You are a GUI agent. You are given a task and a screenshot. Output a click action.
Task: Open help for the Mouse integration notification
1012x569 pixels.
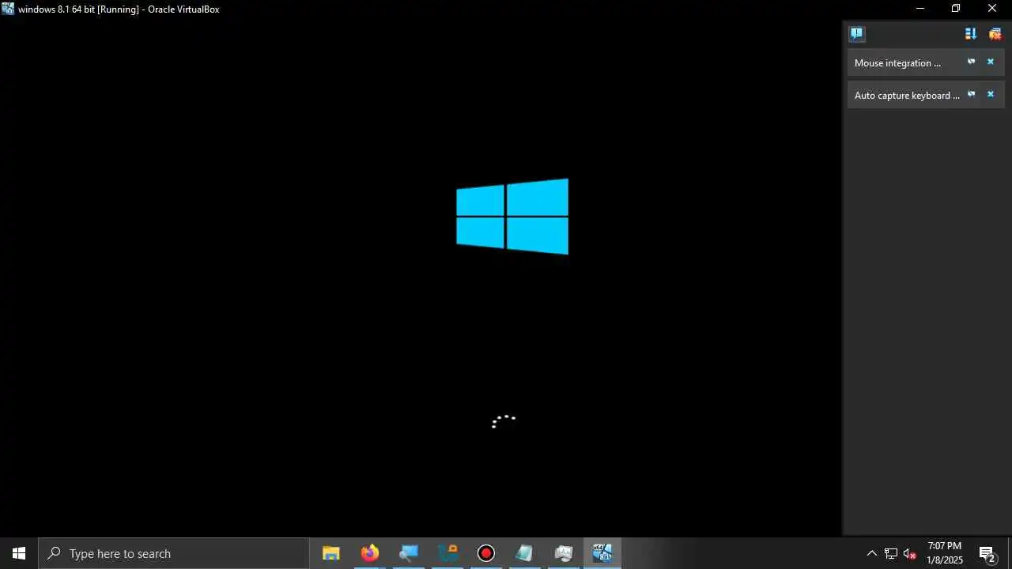[x=972, y=62]
